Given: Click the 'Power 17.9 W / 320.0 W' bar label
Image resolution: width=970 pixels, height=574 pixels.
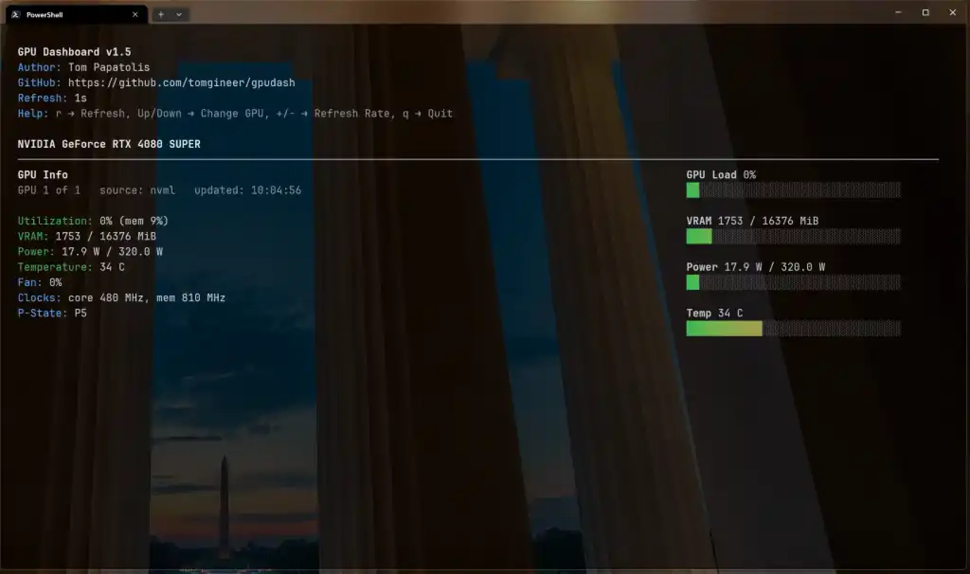Looking at the screenshot, I should pyautogui.click(x=756, y=267).
